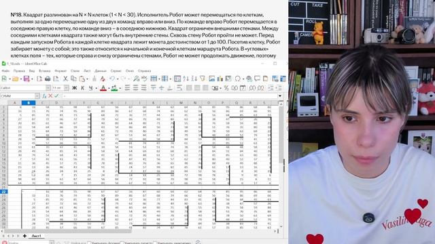Toggle Underline (Ч) formatting

coord(90,88)
